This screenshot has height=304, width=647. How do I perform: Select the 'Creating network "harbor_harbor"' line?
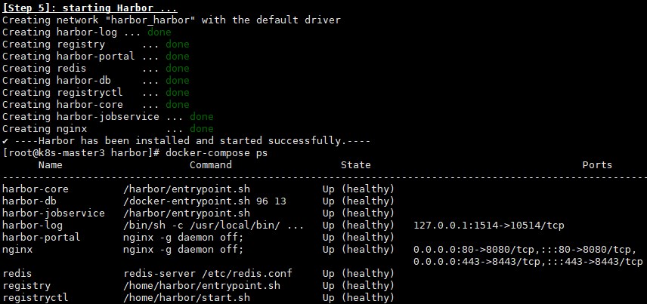pos(172,20)
